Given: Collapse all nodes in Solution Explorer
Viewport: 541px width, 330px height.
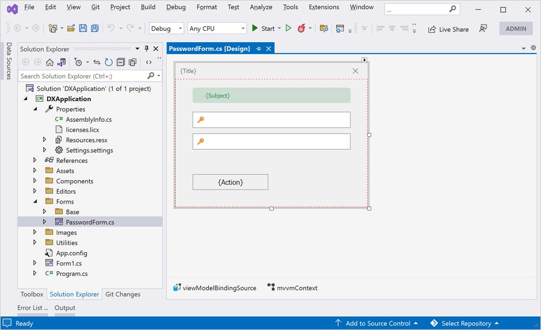Looking at the screenshot, I should [x=120, y=62].
